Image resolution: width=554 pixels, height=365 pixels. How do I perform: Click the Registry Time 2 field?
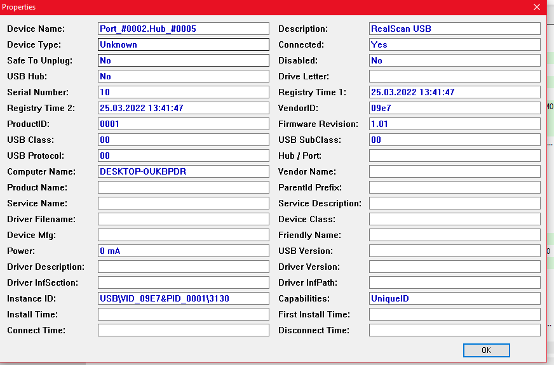(x=184, y=108)
